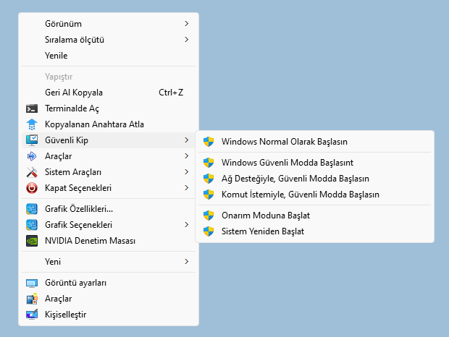Viewport: 449px width, 337px height.
Task: Click the monitor icon beside Görüntü ayarları
Action: (32, 283)
